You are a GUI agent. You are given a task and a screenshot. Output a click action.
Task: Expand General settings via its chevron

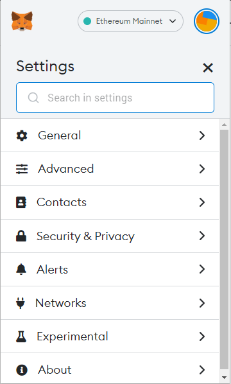[x=202, y=135]
